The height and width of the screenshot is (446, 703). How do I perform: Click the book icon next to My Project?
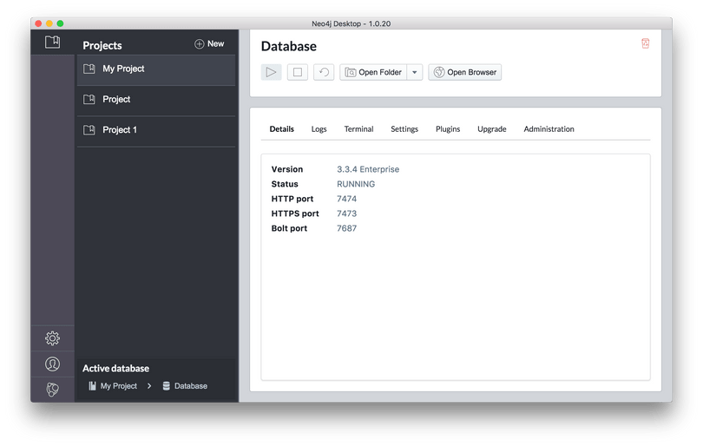click(x=89, y=69)
